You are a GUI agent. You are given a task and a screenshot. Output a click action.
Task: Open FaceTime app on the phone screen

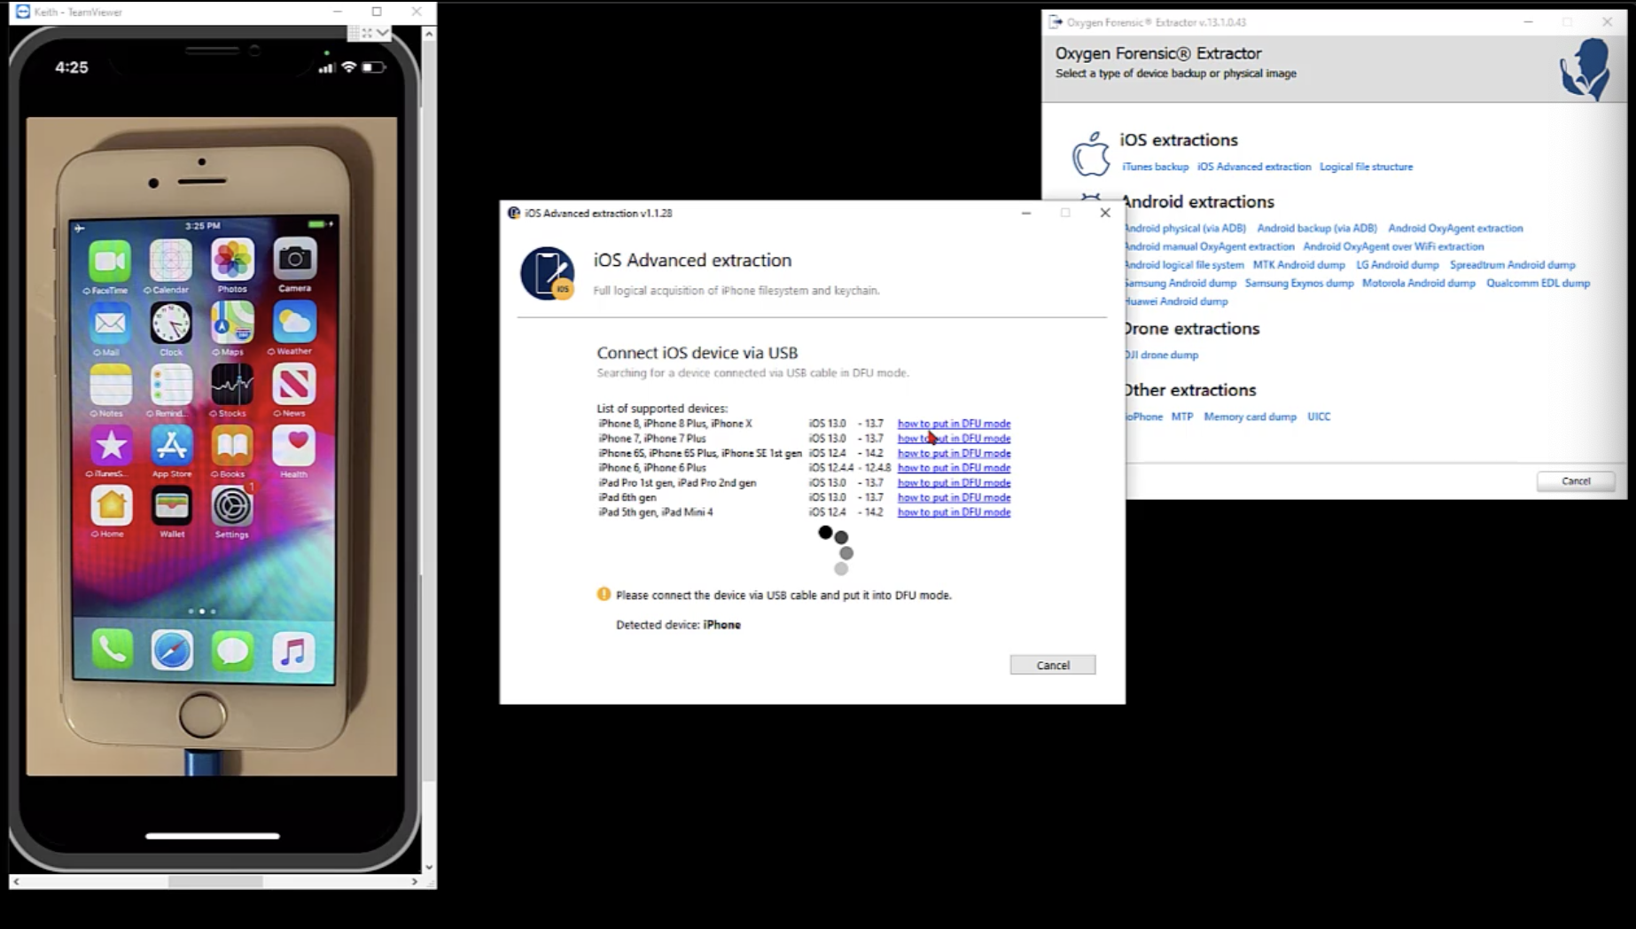point(110,262)
